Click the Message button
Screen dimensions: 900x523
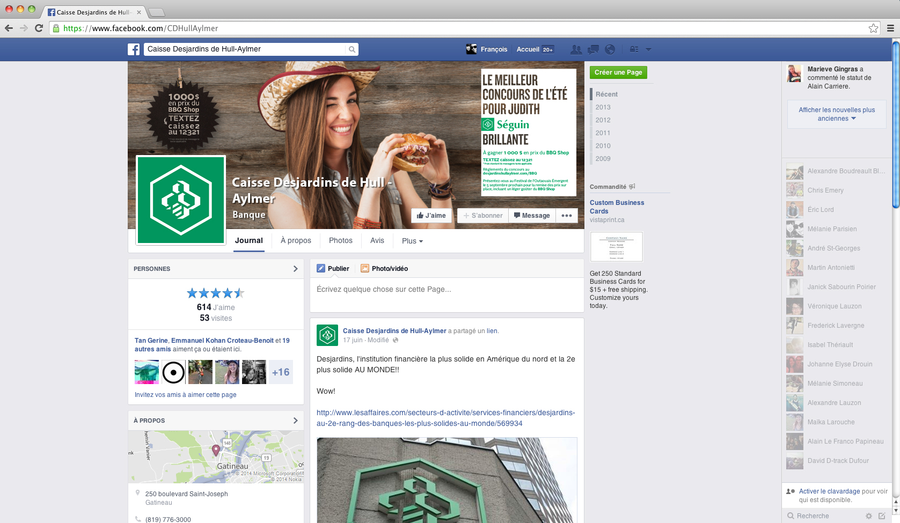coord(532,216)
